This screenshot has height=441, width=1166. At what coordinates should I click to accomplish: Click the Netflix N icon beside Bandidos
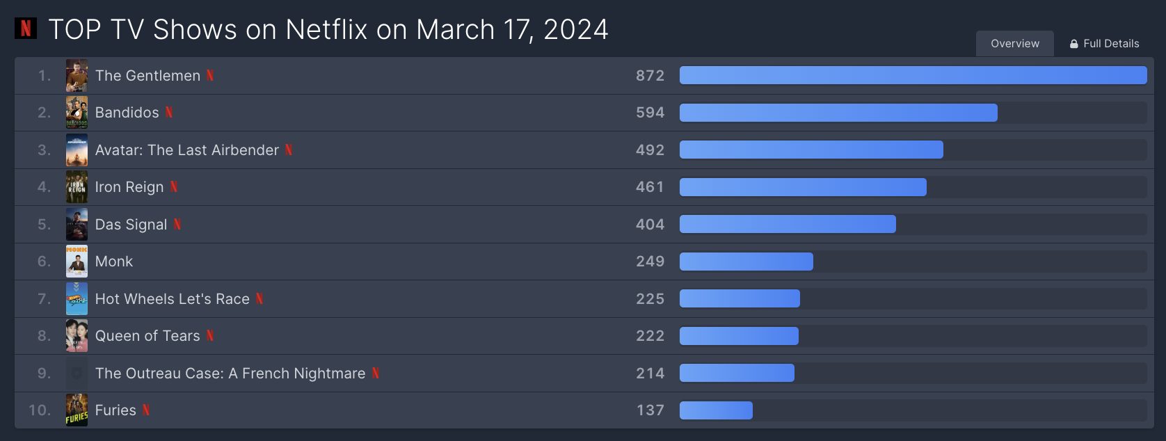click(168, 112)
